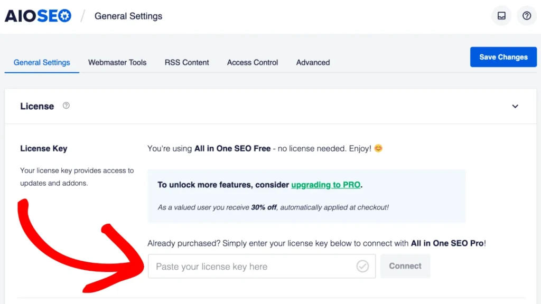Click the Save Changes button
Image resolution: width=541 pixels, height=304 pixels.
503,57
